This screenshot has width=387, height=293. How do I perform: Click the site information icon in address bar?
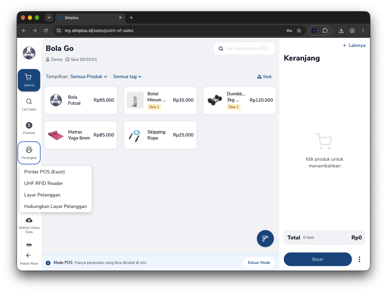click(x=59, y=31)
